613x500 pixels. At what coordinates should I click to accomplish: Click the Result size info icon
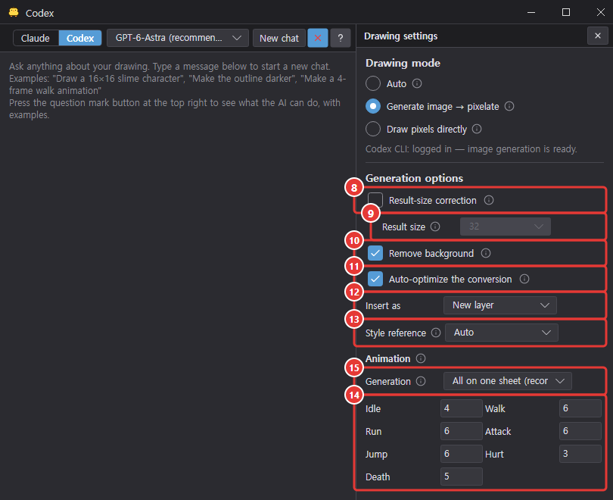point(435,227)
